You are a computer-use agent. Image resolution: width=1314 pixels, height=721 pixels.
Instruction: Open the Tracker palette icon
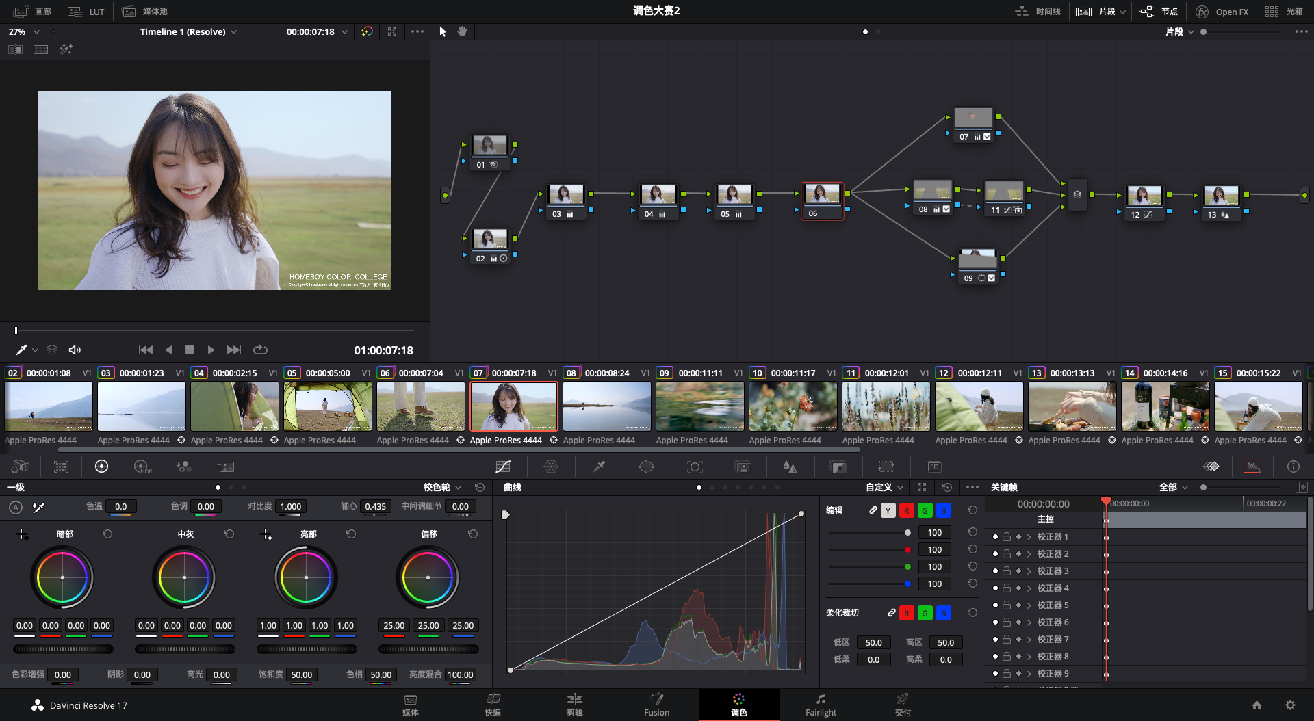point(695,467)
